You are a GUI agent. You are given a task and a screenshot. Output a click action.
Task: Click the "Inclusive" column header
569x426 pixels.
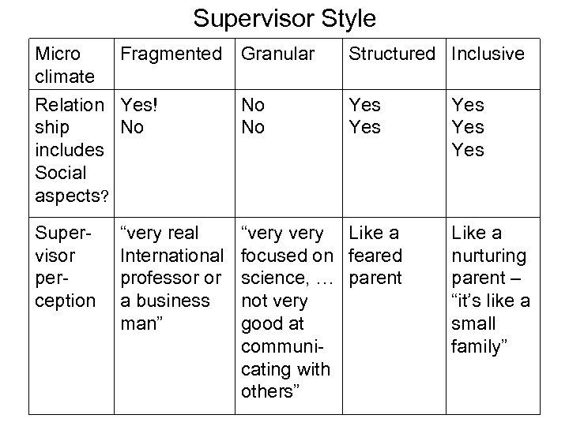pos(488,54)
